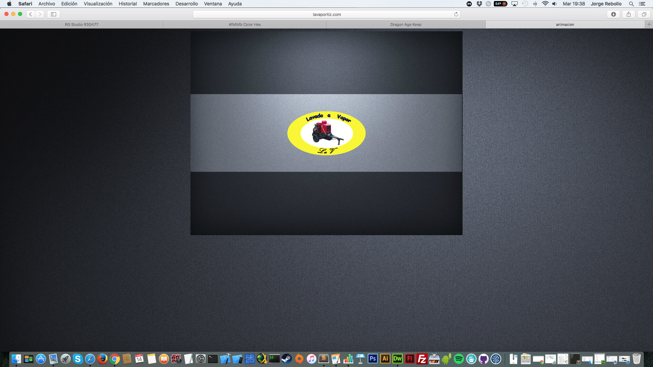Launch Skype from the Dock
653x367 pixels.
[78, 359]
